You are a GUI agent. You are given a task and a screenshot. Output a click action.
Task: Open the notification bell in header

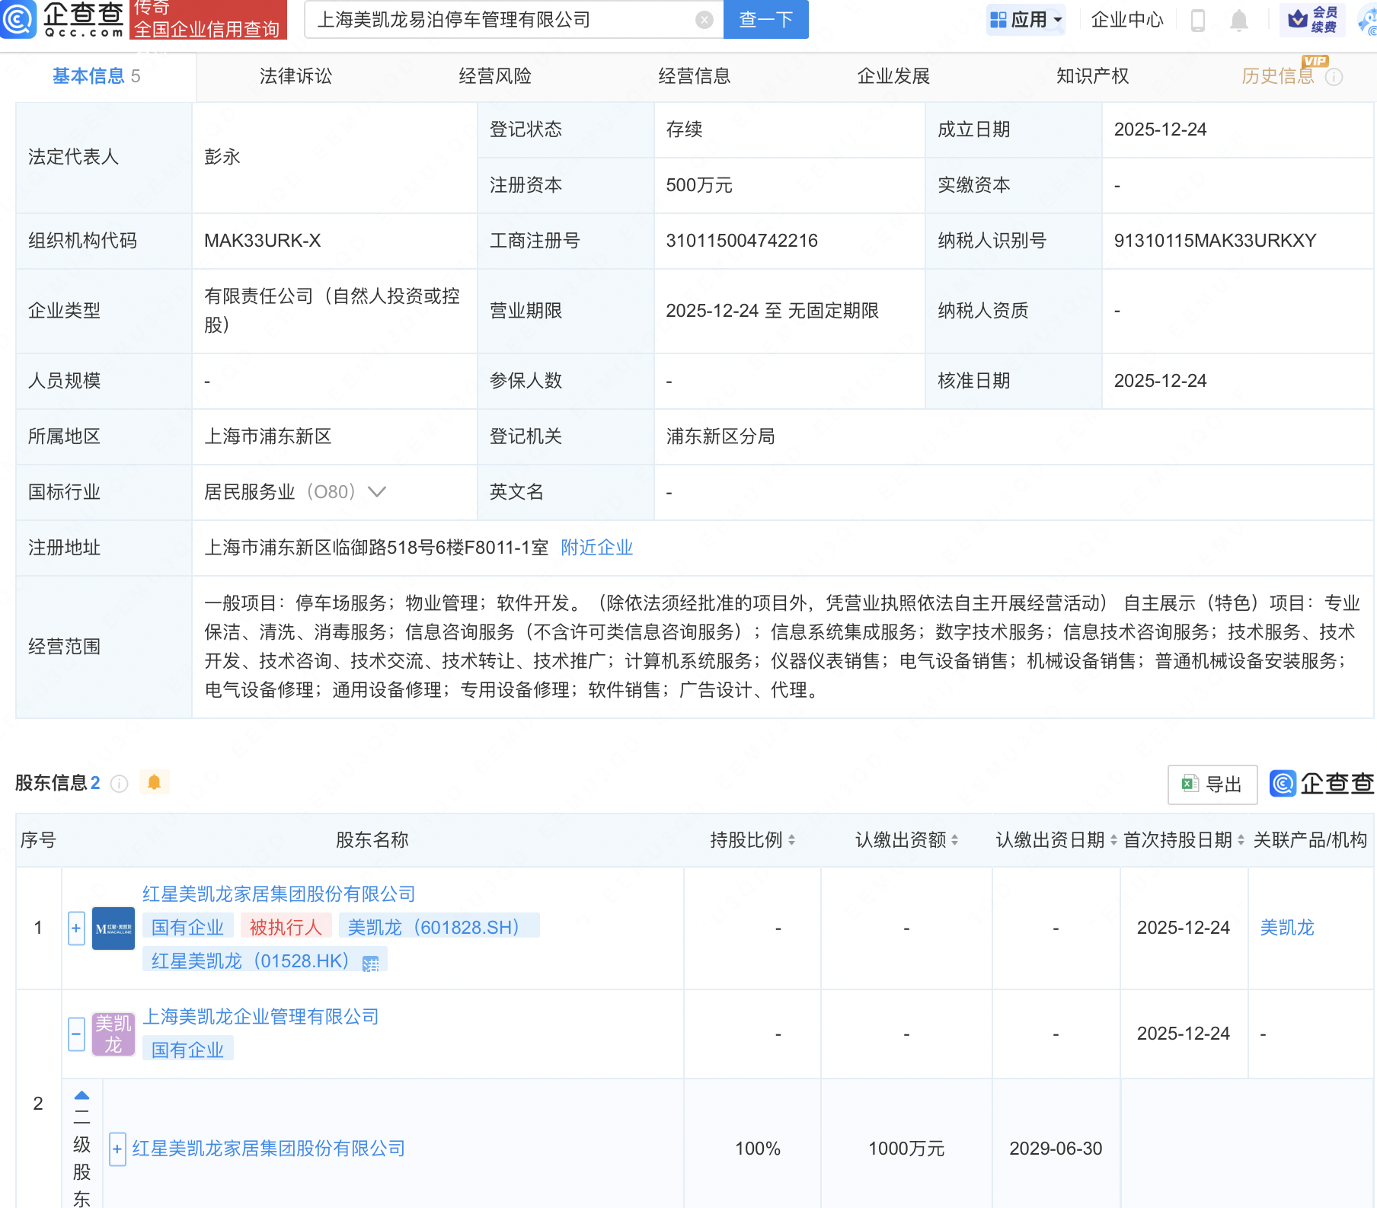pos(1239,20)
